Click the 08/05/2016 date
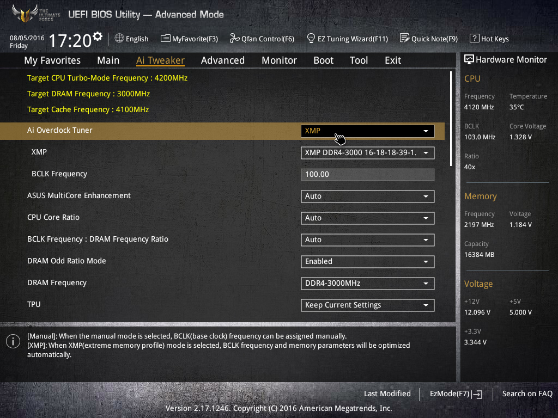Viewport: 558px width, 418px height. (x=27, y=38)
